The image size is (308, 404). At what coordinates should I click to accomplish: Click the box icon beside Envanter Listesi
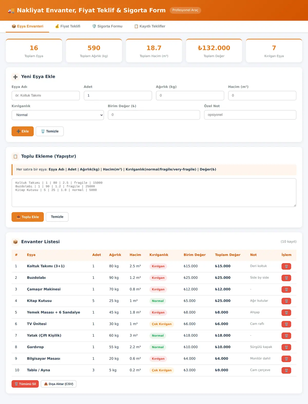coord(15,242)
